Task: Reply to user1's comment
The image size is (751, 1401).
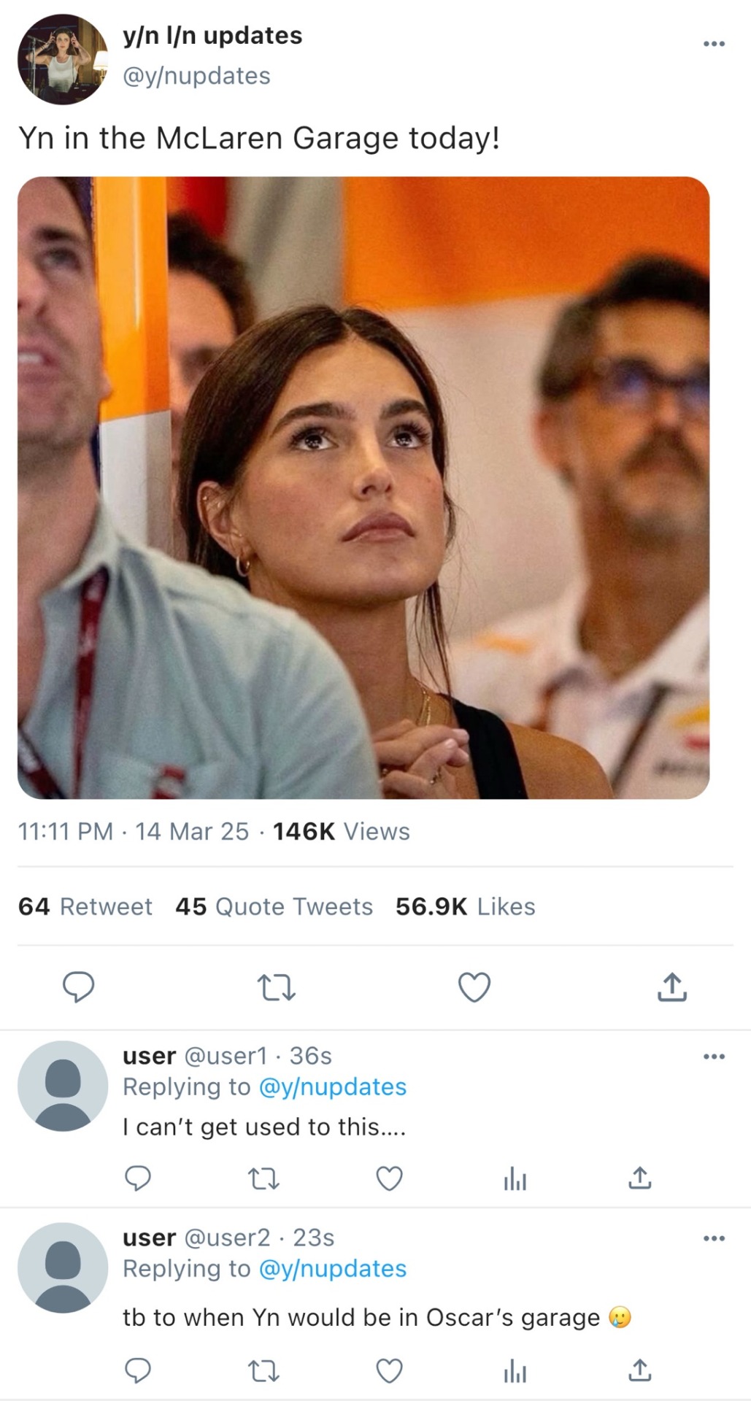Action: click(138, 1178)
